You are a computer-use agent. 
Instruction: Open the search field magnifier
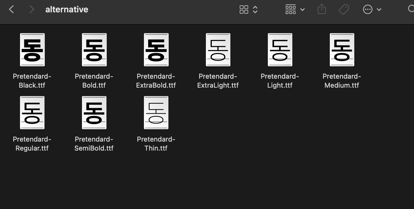coord(411,9)
